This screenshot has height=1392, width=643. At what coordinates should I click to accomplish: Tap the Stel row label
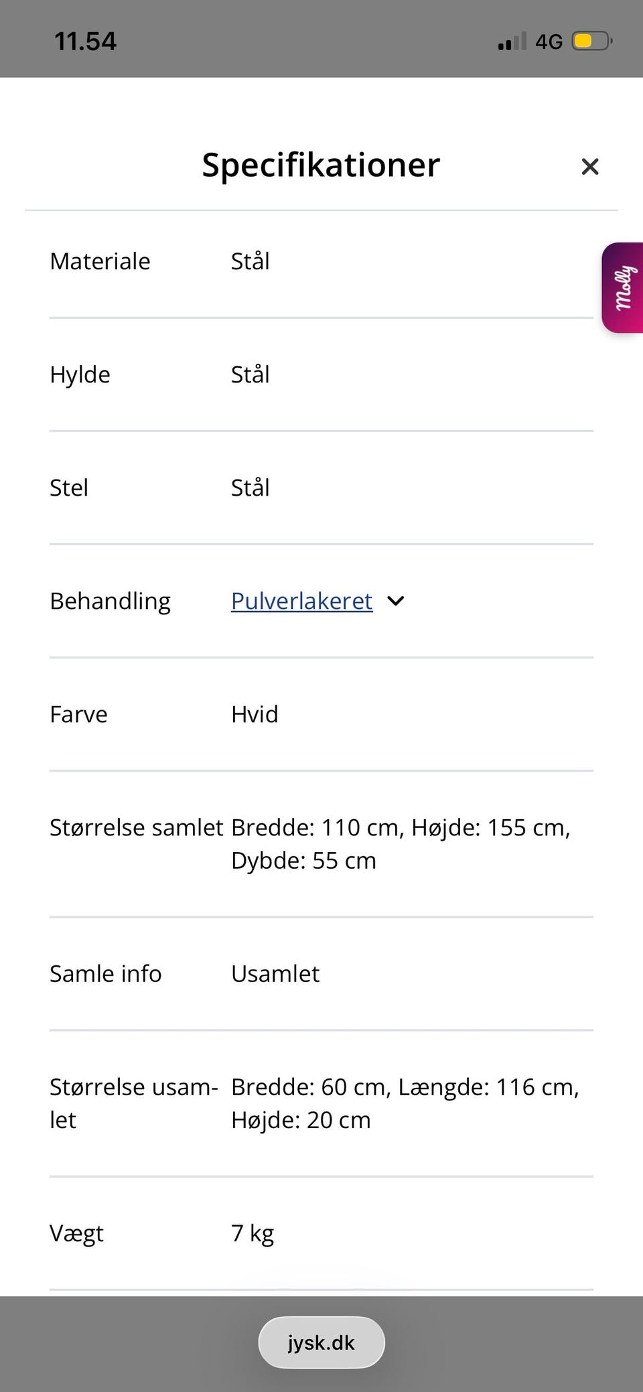coord(69,488)
